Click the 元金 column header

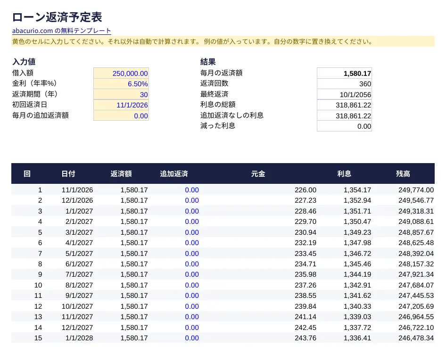(258, 174)
